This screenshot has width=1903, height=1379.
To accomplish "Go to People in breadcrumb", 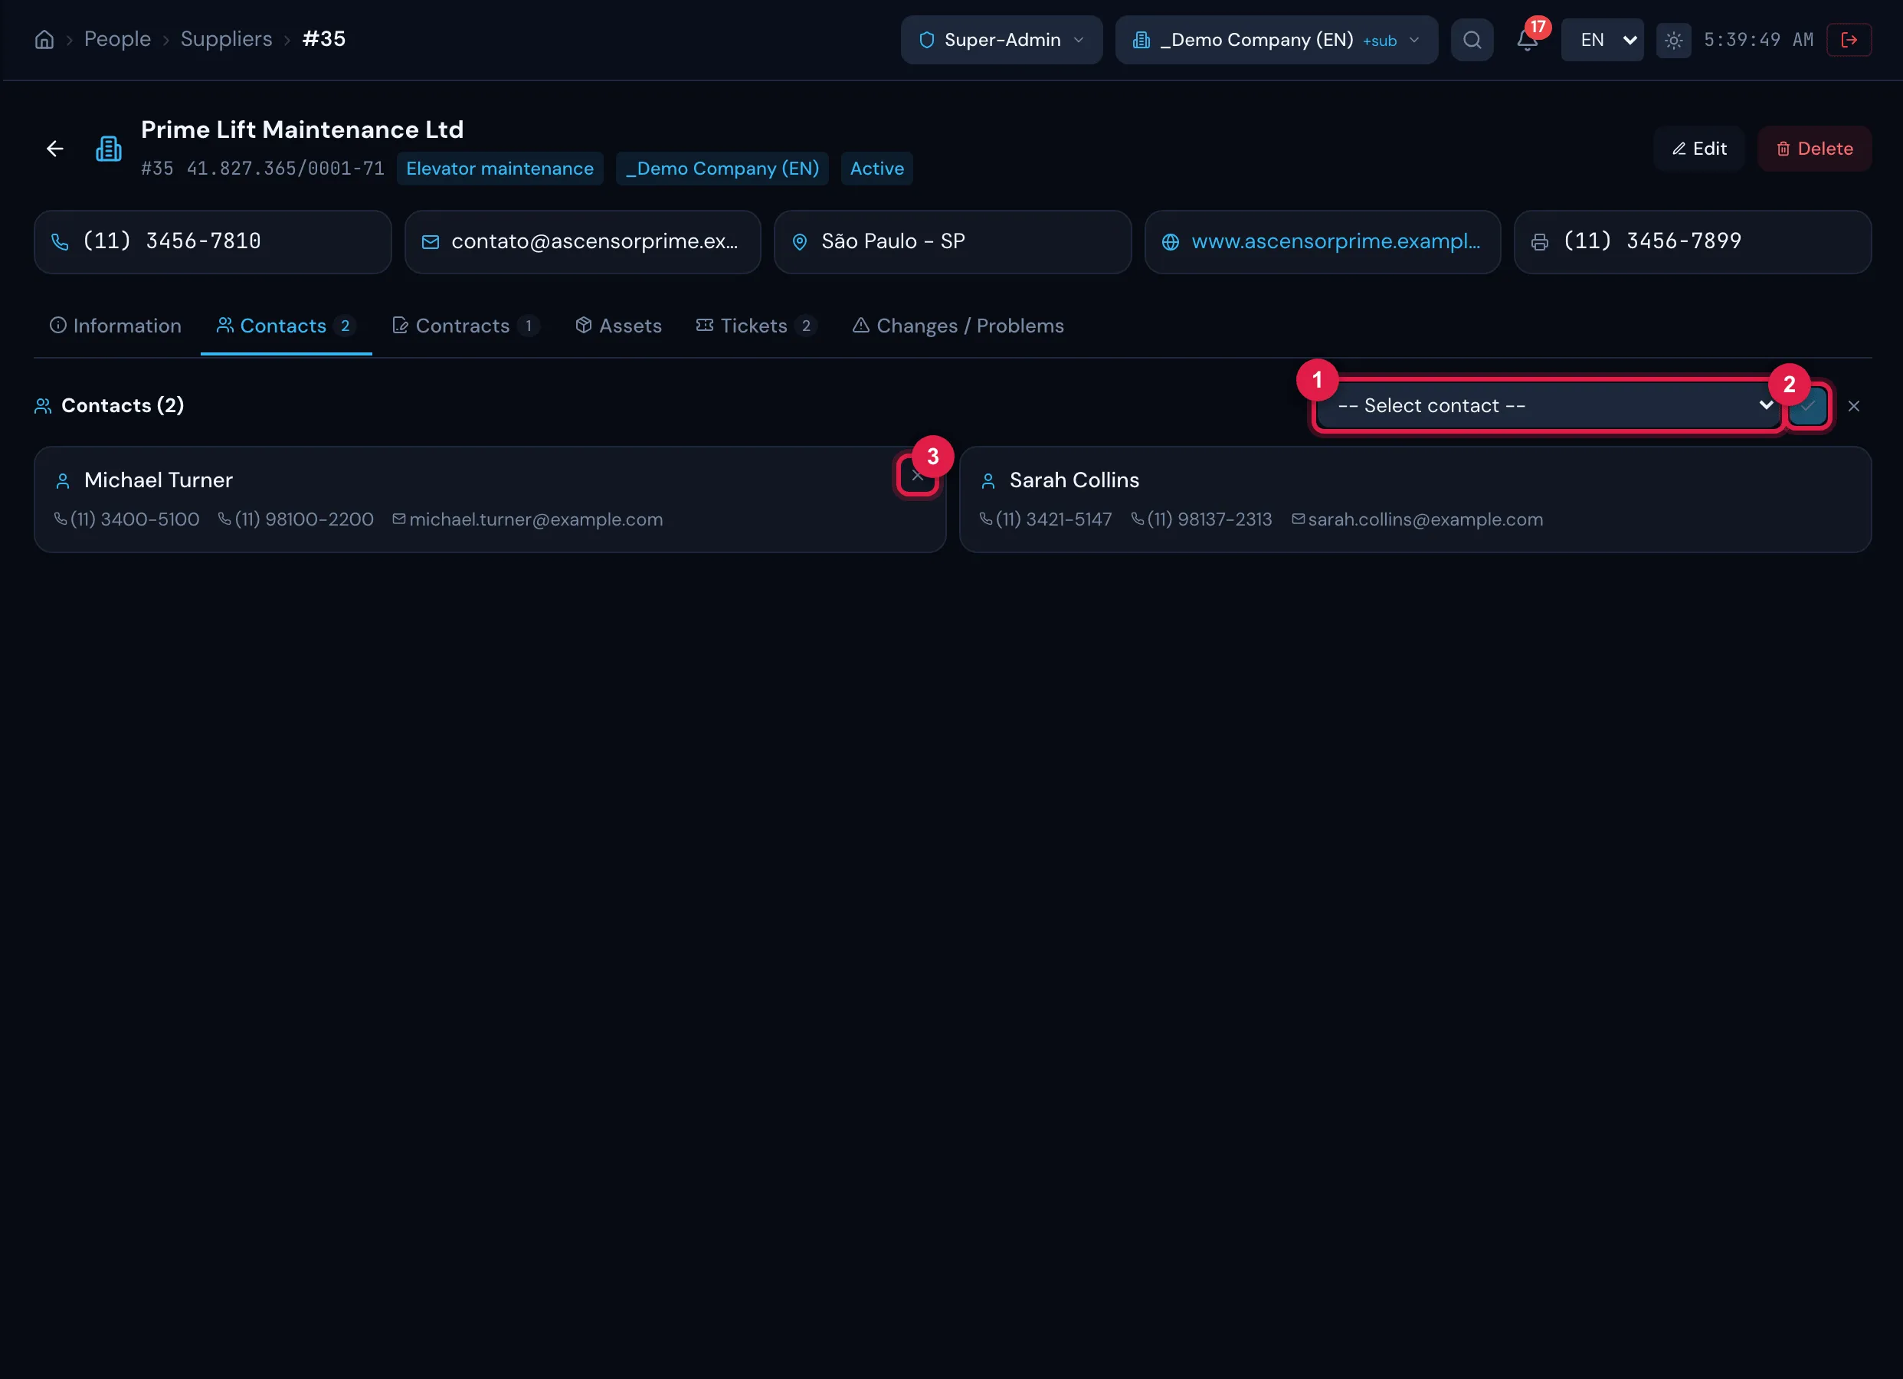I will click(117, 39).
